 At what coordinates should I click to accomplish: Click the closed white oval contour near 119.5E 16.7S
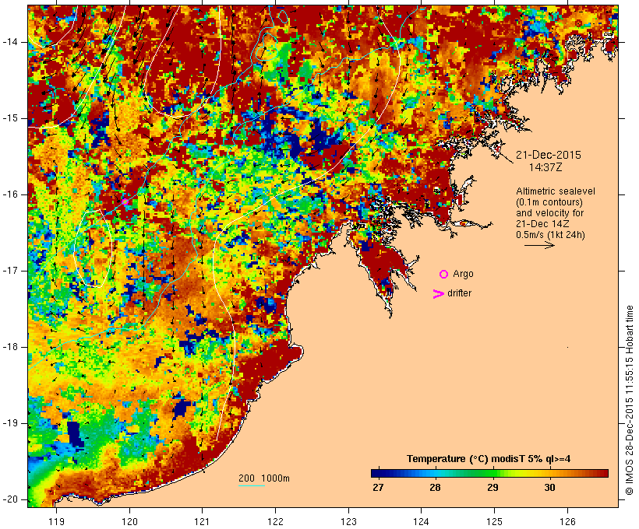93,249
